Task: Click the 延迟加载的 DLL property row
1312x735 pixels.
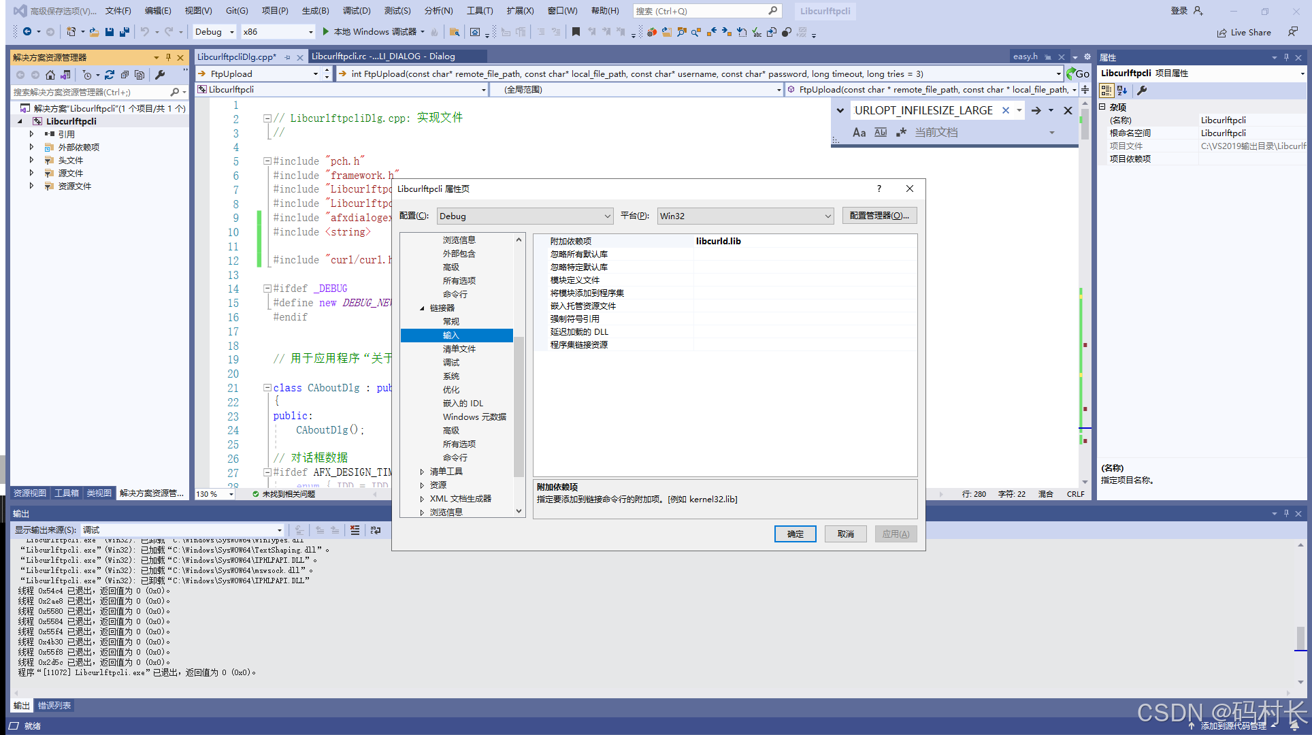Action: [x=725, y=332]
